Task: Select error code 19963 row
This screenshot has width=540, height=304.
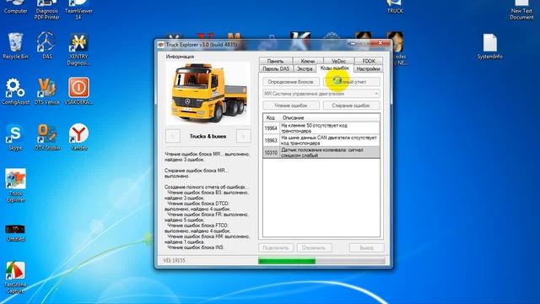Action: click(321, 140)
